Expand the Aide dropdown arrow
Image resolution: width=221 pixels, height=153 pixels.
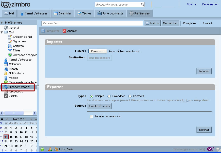[x=195, y=4]
